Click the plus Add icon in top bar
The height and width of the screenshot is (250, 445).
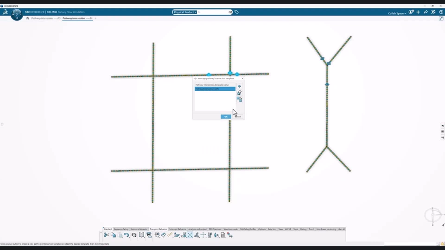tap(418, 12)
